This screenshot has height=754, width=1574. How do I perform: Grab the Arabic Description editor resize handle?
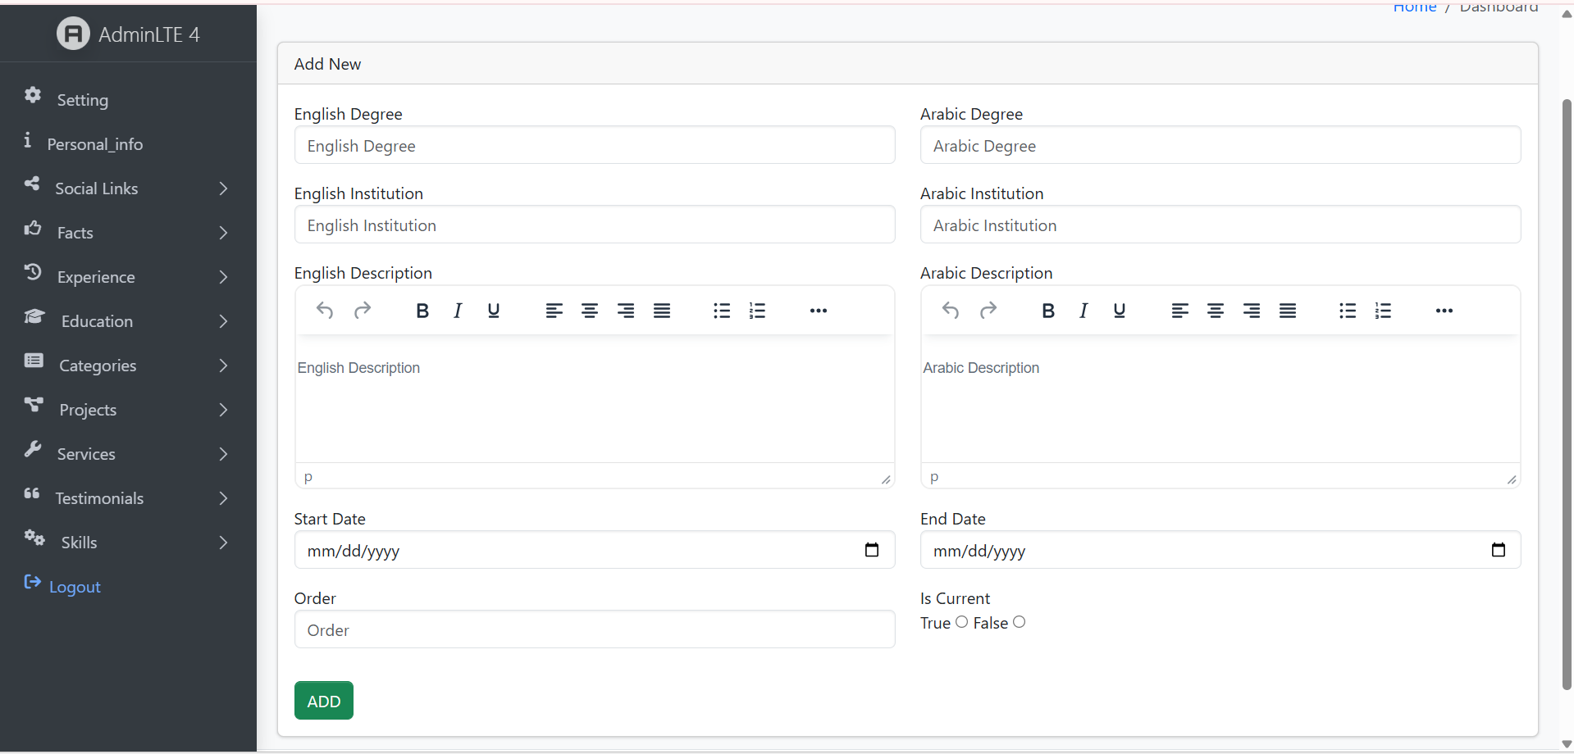(1512, 479)
